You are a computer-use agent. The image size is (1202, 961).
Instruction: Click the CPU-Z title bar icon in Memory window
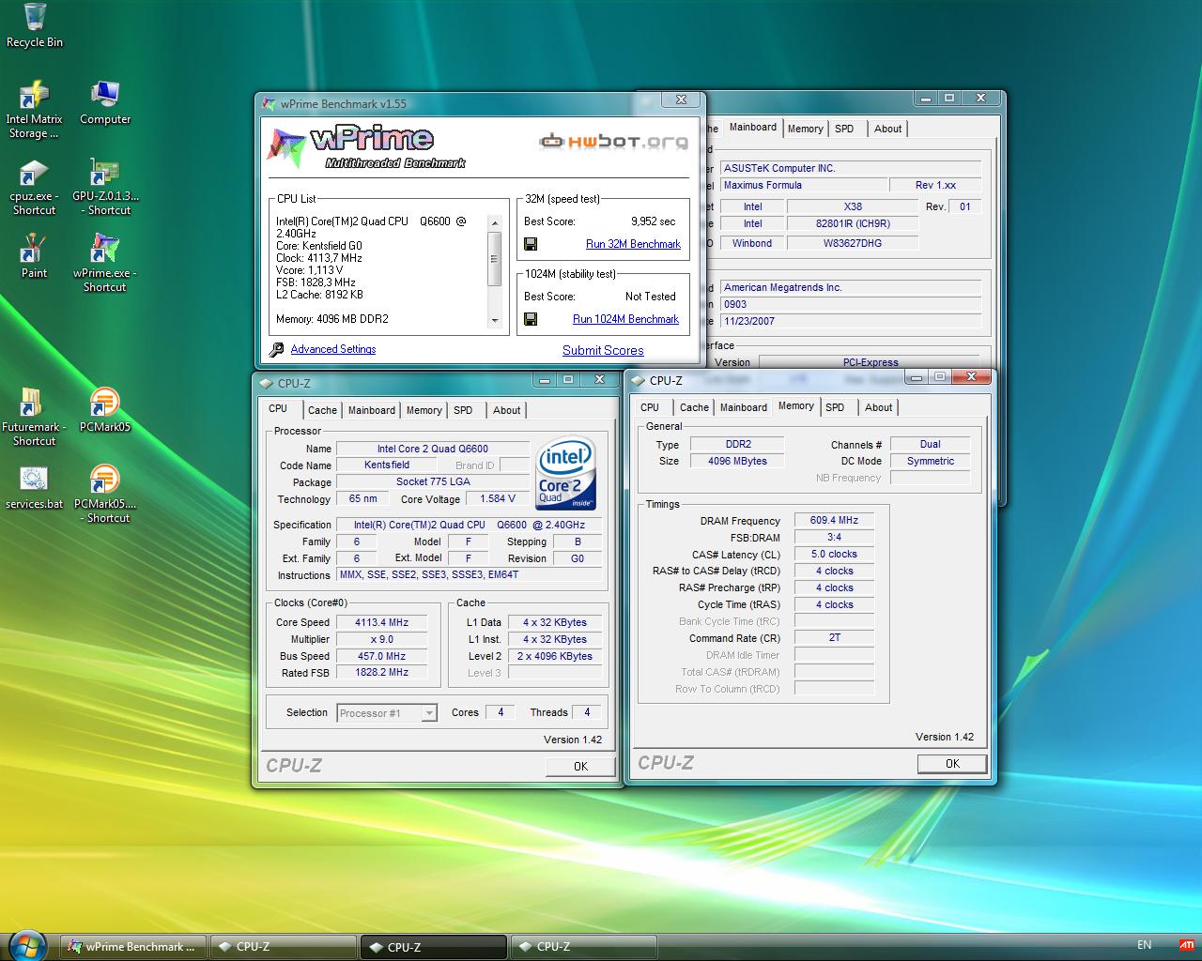click(639, 381)
